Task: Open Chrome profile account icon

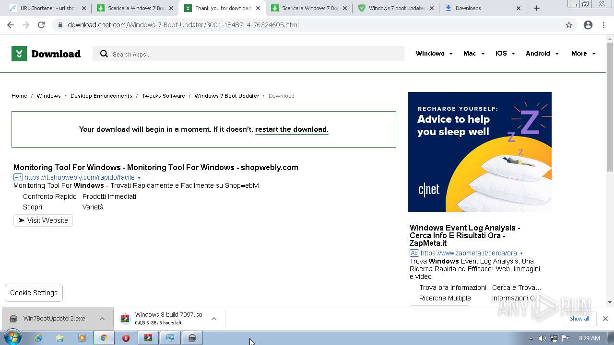Action: click(588, 25)
